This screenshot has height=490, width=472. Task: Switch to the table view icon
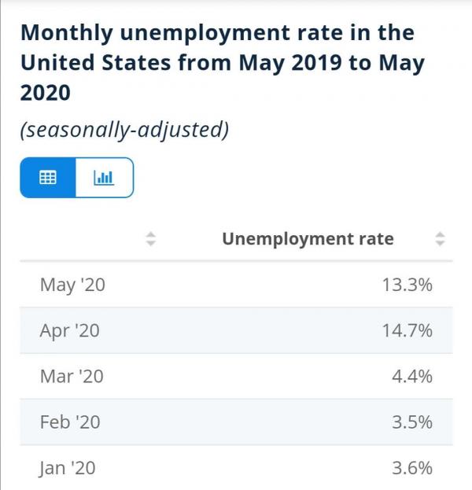tap(48, 178)
